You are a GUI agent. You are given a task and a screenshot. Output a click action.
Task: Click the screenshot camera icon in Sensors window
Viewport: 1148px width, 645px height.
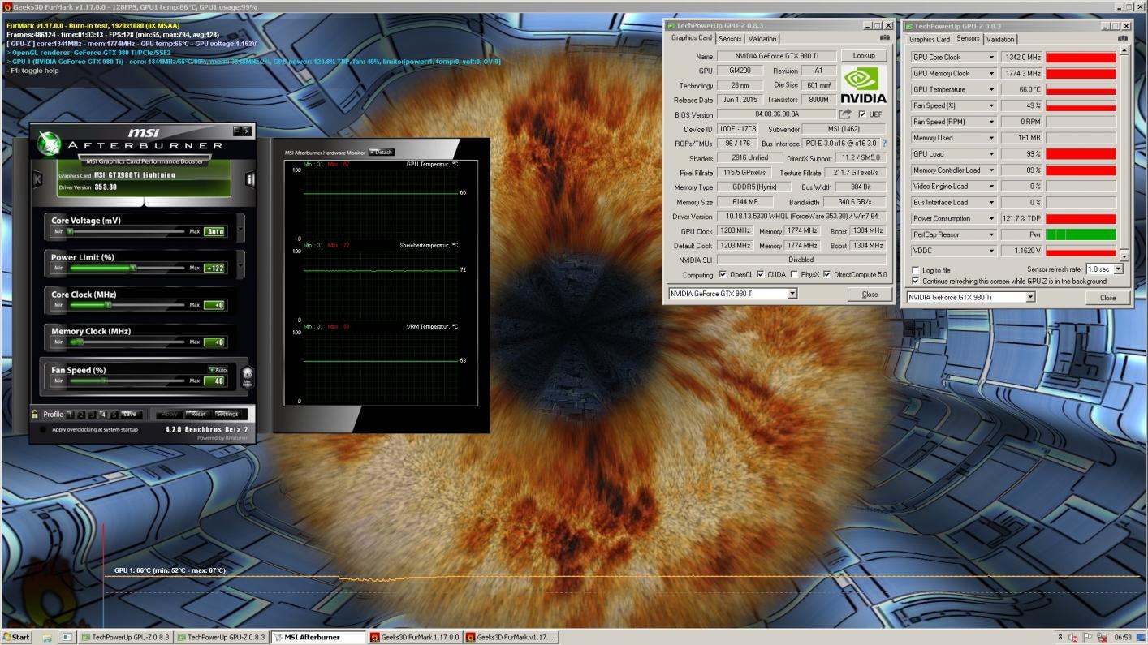coord(1124,38)
